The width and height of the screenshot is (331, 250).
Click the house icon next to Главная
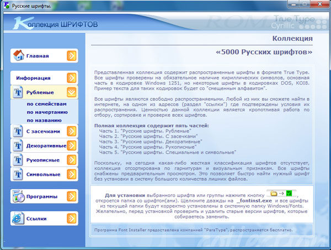pos(19,56)
